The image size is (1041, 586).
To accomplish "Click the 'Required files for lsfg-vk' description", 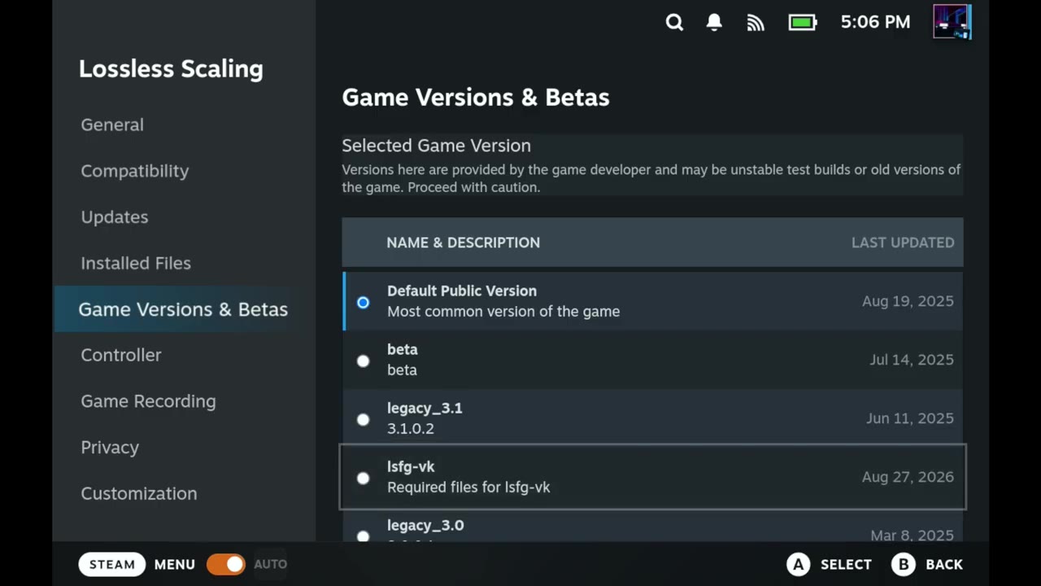I will [468, 488].
